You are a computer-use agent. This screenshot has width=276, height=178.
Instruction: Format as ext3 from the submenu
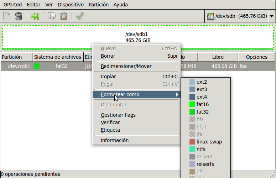(x=206, y=89)
